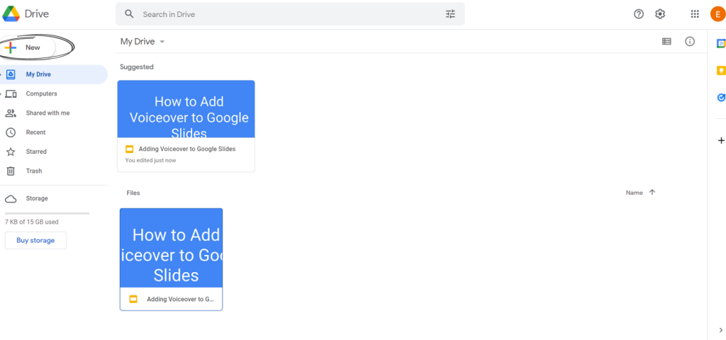Click the Computers device icon

coord(11,94)
